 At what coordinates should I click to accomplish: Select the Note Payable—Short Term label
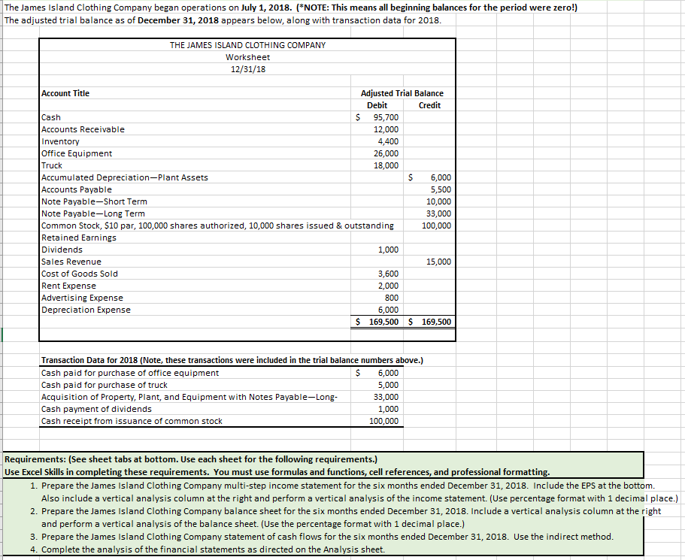(x=94, y=201)
